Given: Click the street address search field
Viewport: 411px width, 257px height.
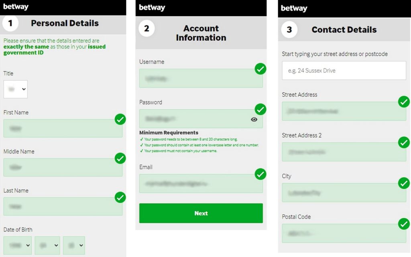Looking at the screenshot, I should (x=344, y=70).
